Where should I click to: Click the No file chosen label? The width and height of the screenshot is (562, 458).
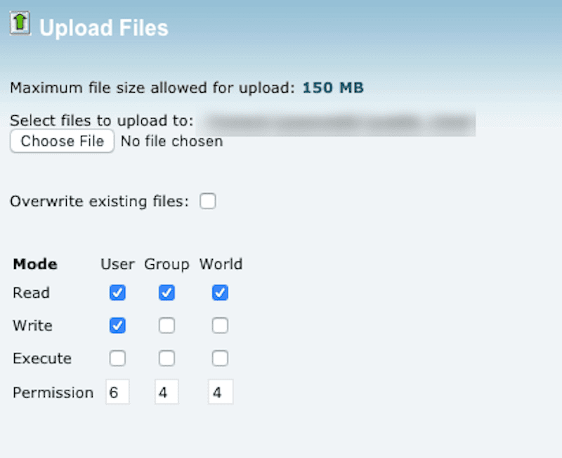[x=171, y=141]
